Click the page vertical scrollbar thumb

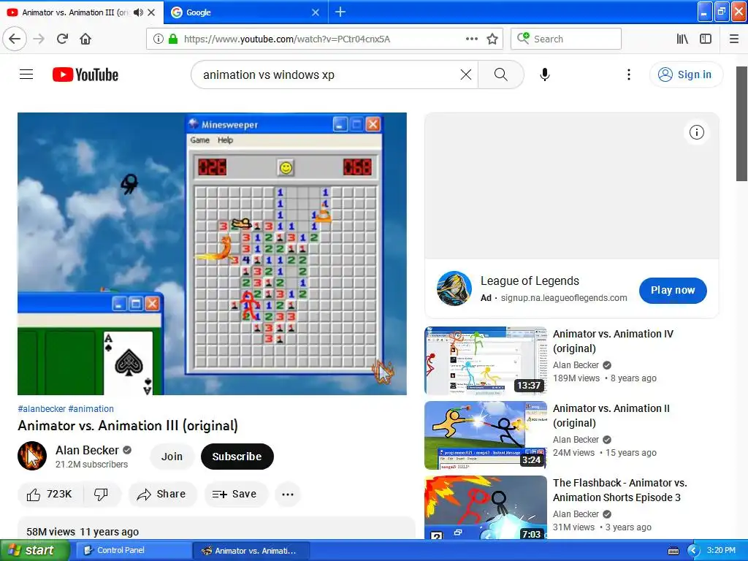pos(741,123)
